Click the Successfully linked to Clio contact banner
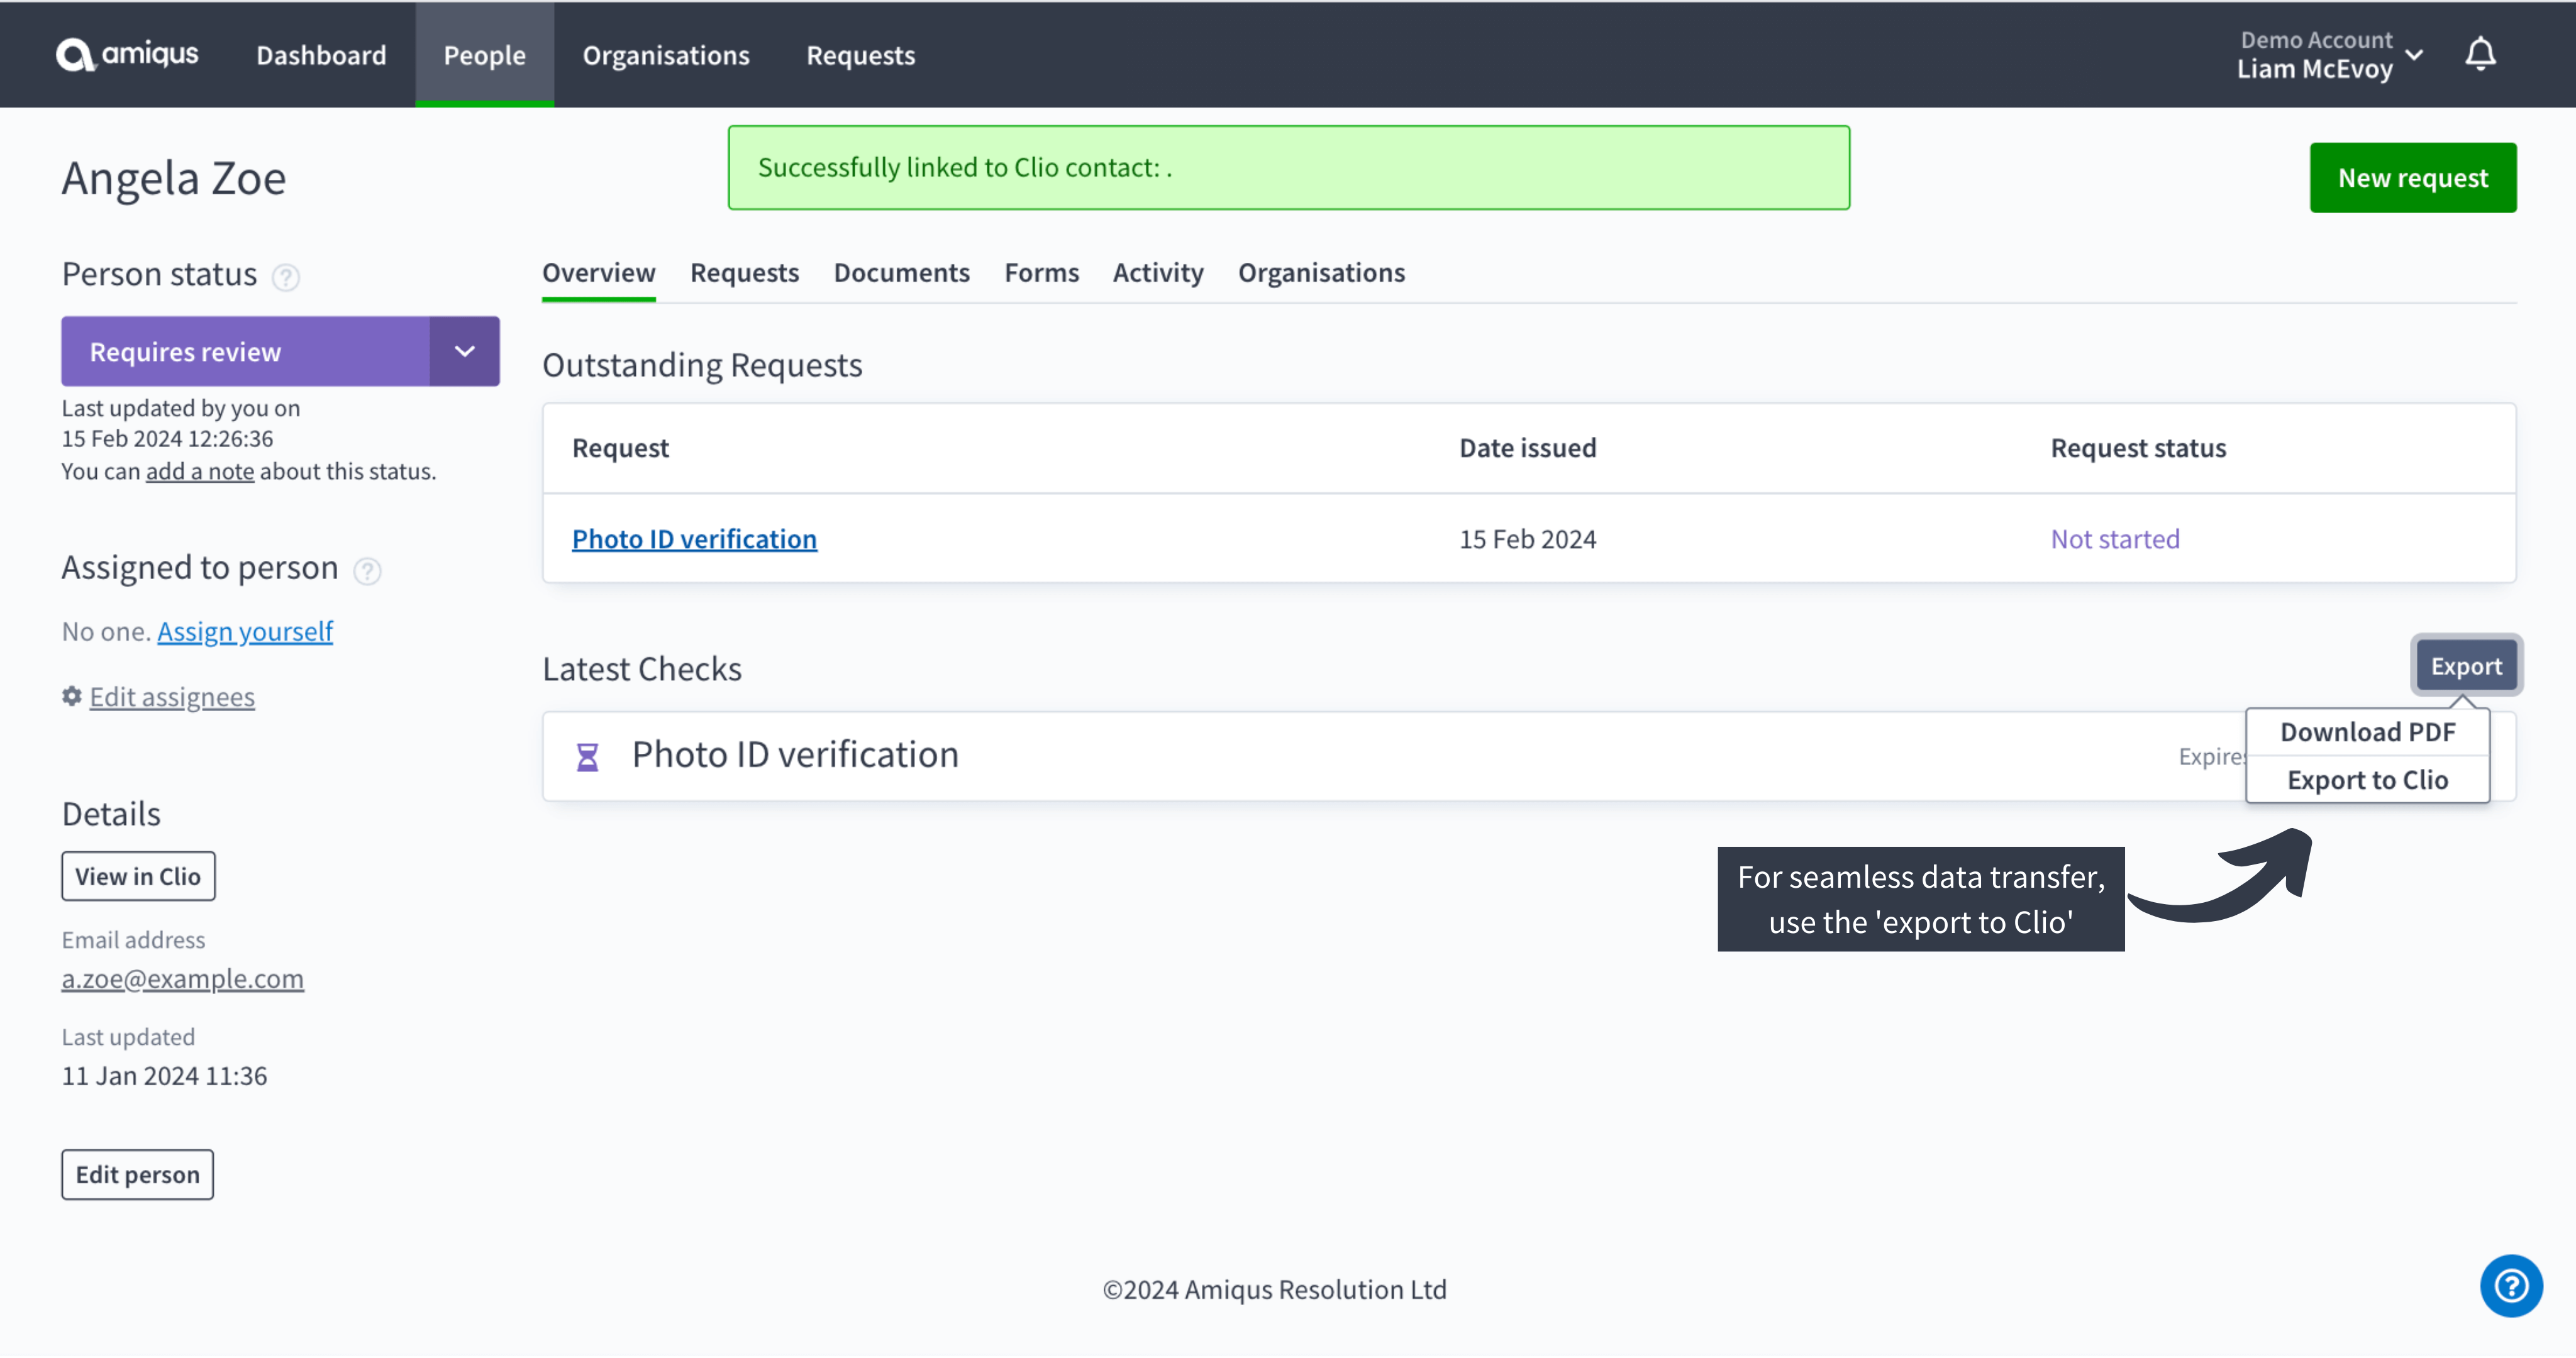 click(1288, 168)
